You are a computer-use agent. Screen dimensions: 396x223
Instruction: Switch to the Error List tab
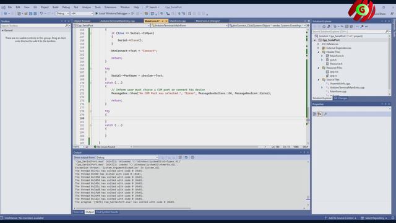point(79,212)
